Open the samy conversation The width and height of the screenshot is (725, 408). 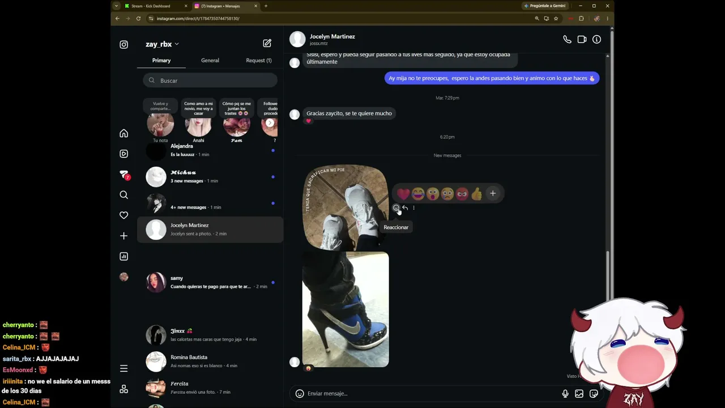tap(210, 282)
